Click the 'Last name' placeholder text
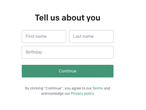Viewport: 146px width, 110px height. tap(83, 36)
